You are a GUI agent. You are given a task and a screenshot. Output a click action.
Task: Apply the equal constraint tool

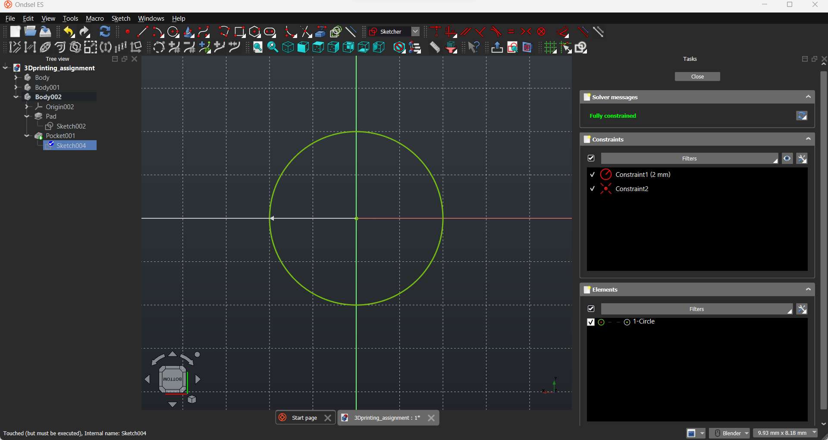(x=511, y=32)
